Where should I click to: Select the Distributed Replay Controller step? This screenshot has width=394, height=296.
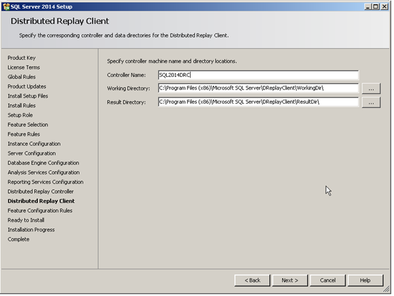tap(40, 191)
